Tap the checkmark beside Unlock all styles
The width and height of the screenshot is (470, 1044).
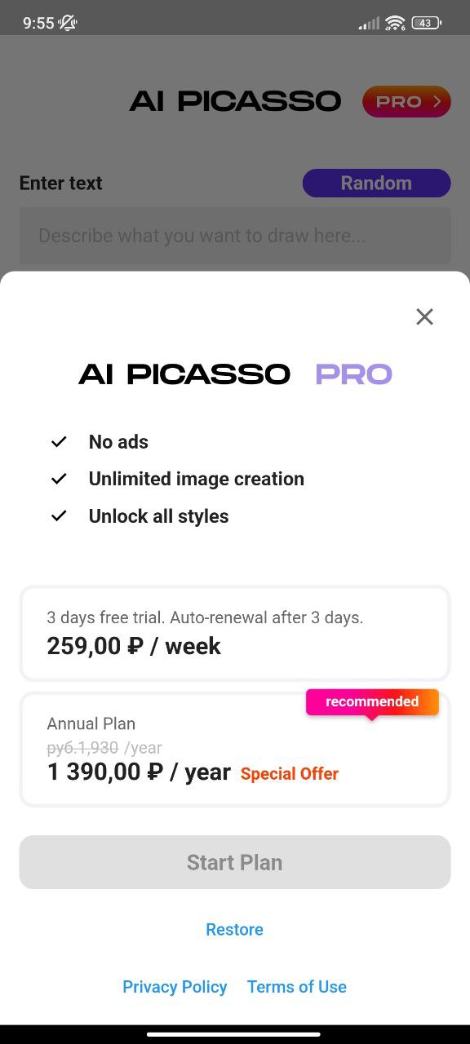tap(59, 515)
